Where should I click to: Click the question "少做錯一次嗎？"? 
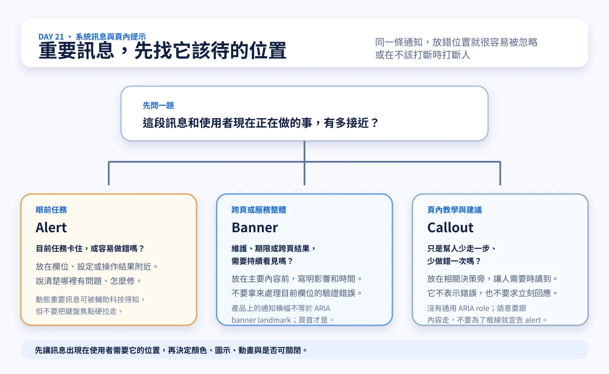click(x=454, y=261)
